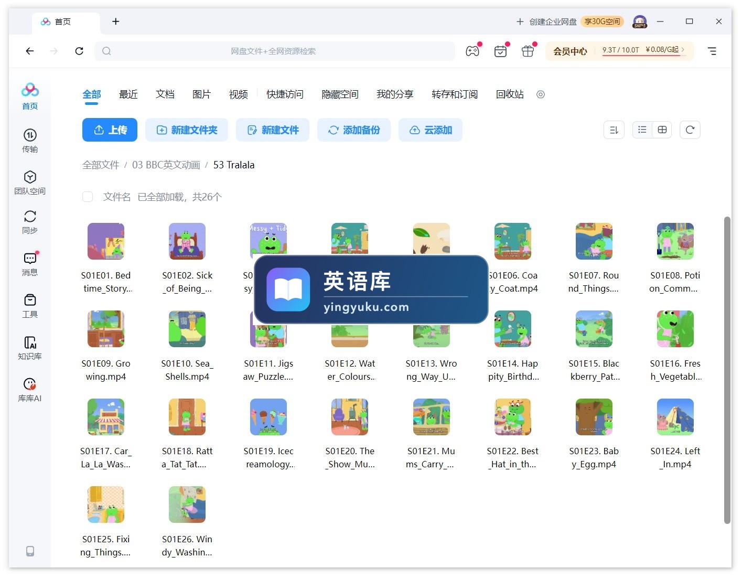This screenshot has height=579, width=742.
Task: Open the 同步 sync sidebar item
Action: [30, 222]
